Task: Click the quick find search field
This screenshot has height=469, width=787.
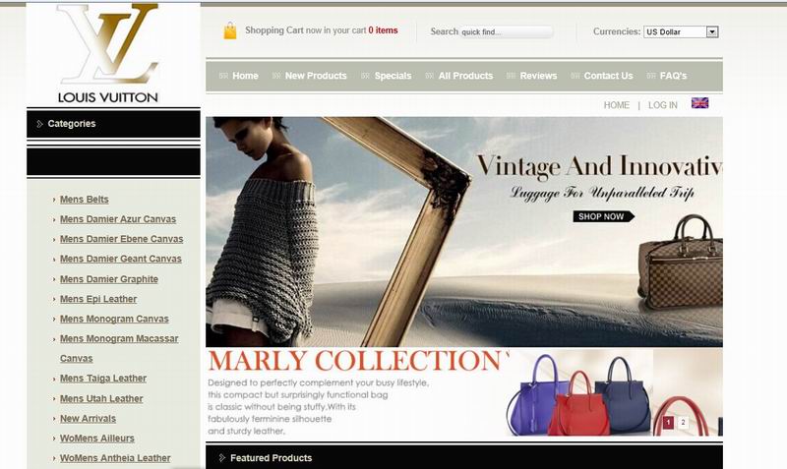Action: click(x=505, y=31)
